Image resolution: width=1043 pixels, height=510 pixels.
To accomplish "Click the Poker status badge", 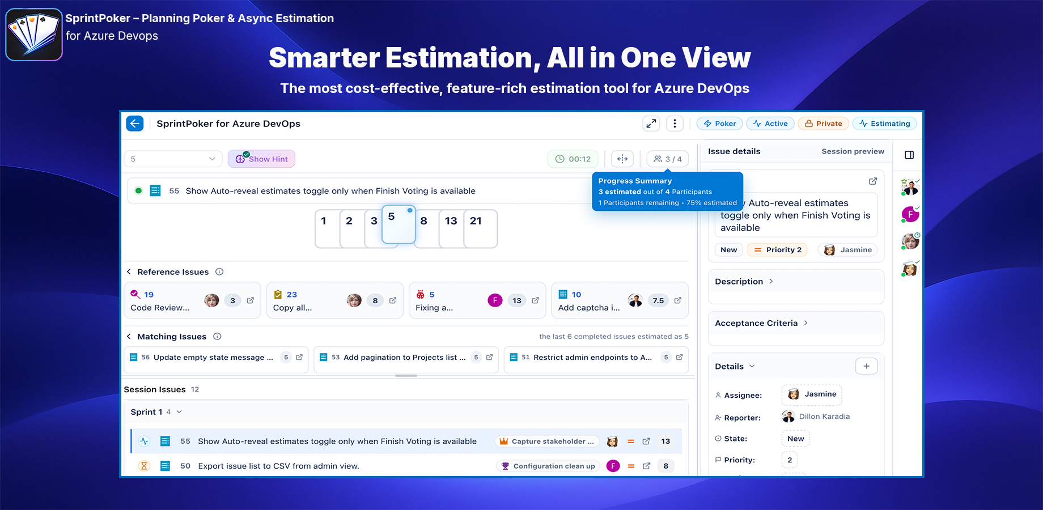I will pos(719,124).
